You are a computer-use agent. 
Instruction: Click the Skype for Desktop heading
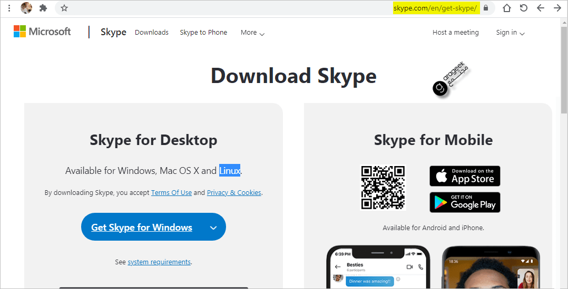(154, 140)
